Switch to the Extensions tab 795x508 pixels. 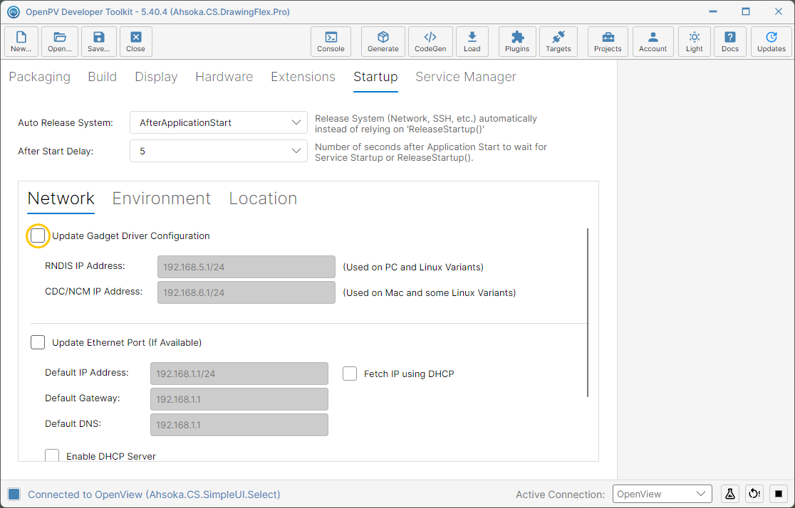303,76
